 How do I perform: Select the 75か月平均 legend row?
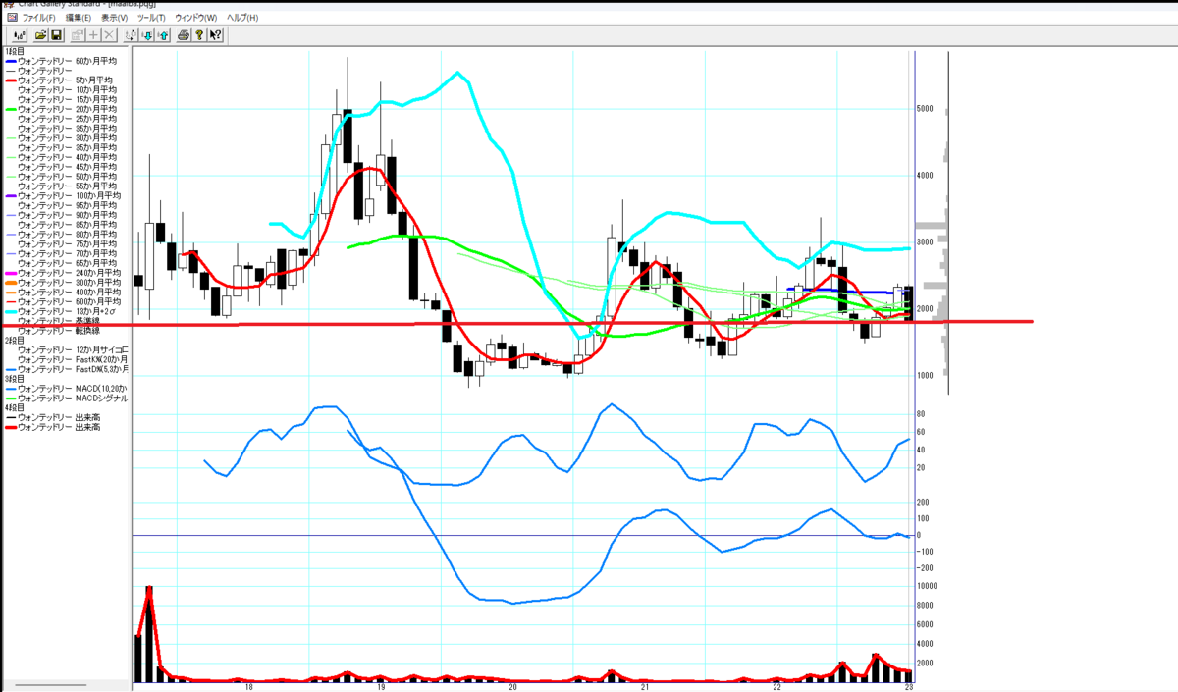[66, 244]
